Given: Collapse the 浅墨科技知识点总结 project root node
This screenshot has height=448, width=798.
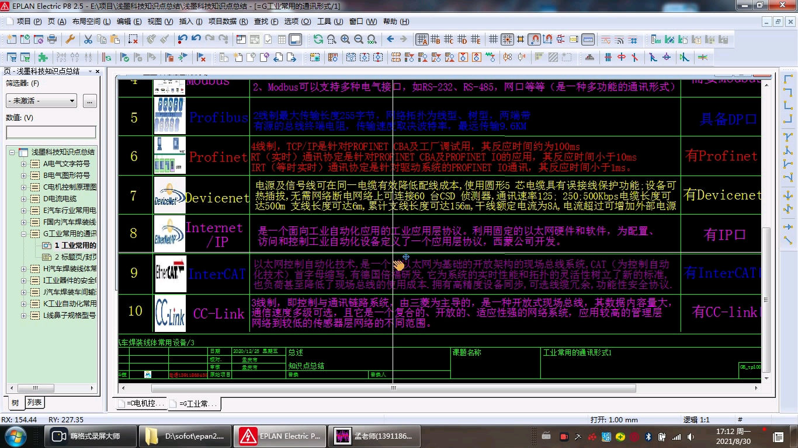Looking at the screenshot, I should [12, 152].
